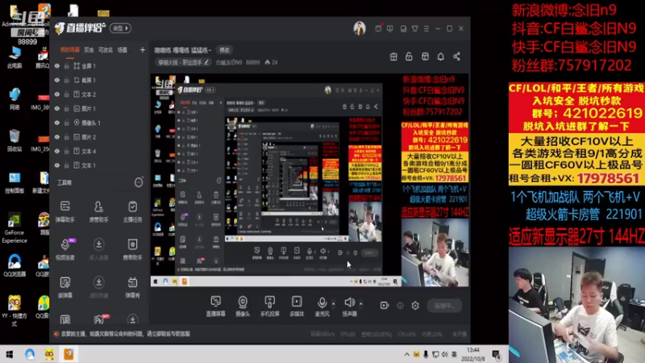Add 摄像头 camera source
Viewport: 645px width, 363px height.
click(243, 307)
